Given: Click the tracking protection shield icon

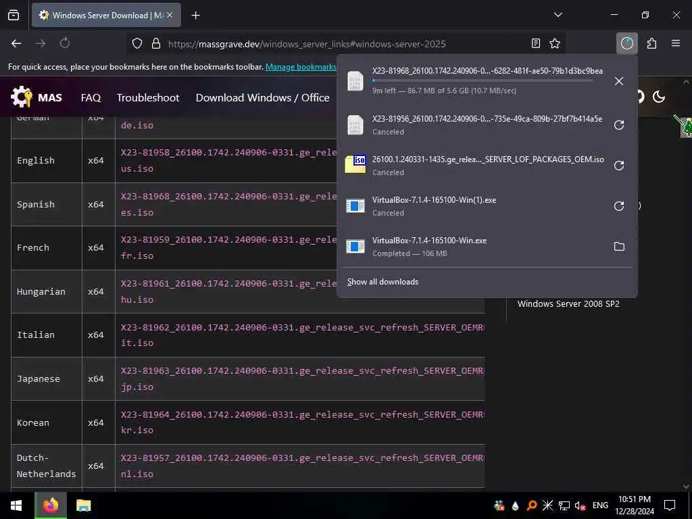Looking at the screenshot, I should point(137,43).
